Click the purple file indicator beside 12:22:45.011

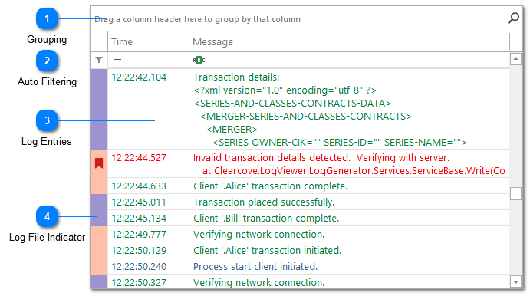pyautogui.click(x=99, y=202)
